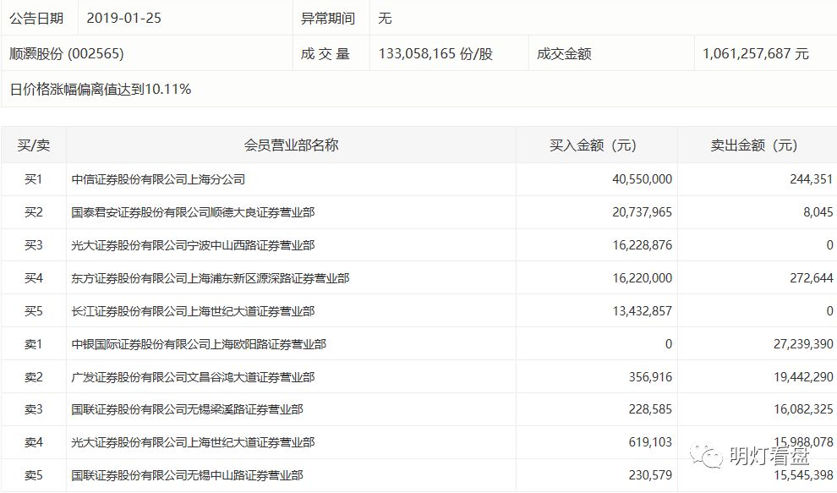Click 光大证券上海世纪大道证券营业部 row name
Image resolution: width=837 pixels, height=493 pixels.
[194, 443]
